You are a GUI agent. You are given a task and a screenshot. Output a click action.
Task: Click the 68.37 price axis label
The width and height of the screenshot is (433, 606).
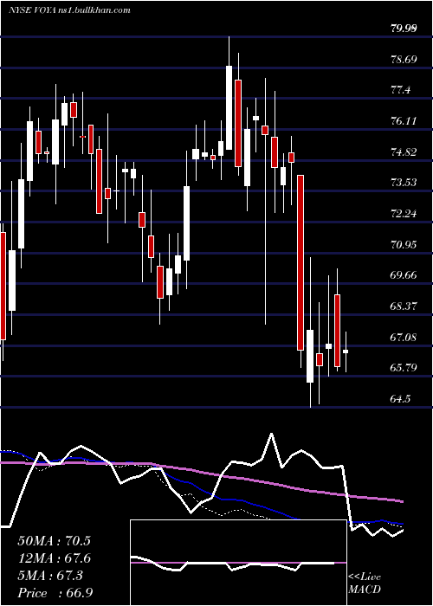[404, 306]
